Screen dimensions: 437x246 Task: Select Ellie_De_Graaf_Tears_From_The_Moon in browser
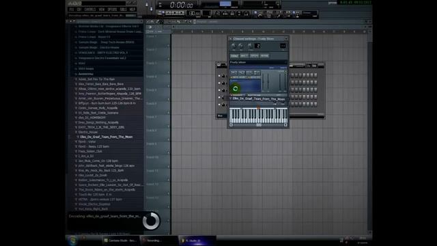(107, 137)
